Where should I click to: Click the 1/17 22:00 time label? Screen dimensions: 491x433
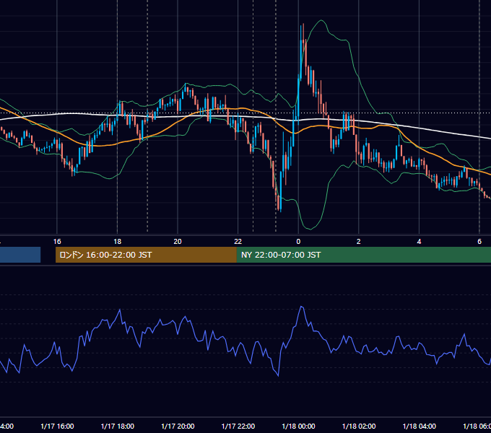pyautogui.click(x=238, y=426)
